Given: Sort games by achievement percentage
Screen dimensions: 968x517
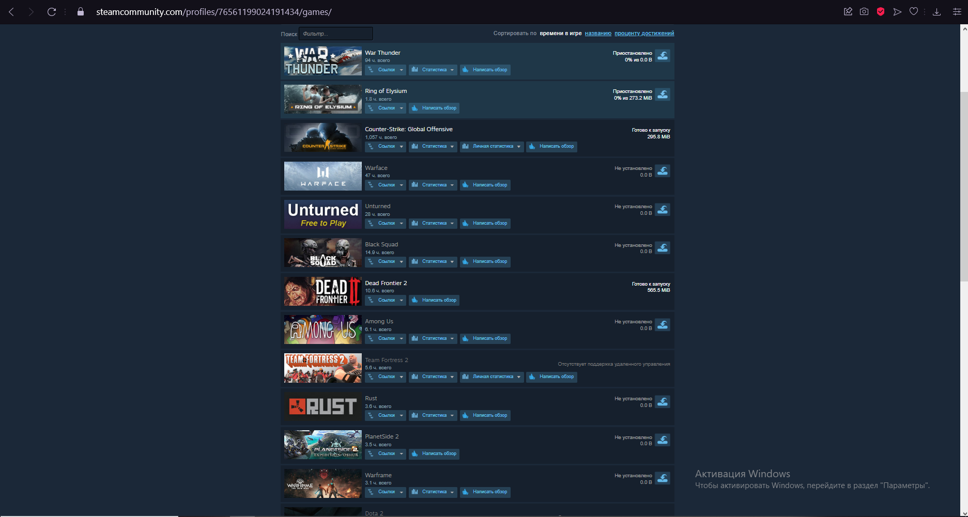Looking at the screenshot, I should 644,33.
